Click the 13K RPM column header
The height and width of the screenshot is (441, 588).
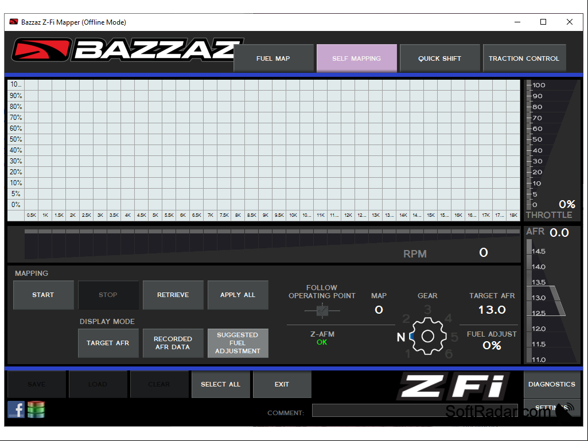tap(375, 215)
